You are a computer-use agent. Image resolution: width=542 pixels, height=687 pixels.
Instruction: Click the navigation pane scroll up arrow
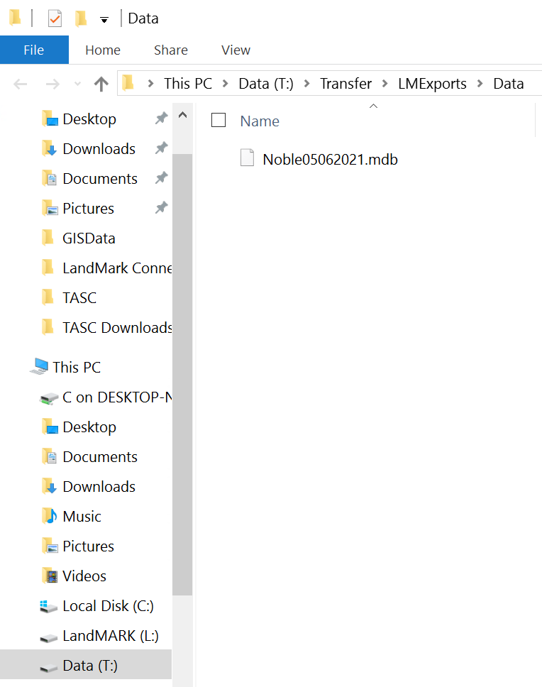point(182,115)
